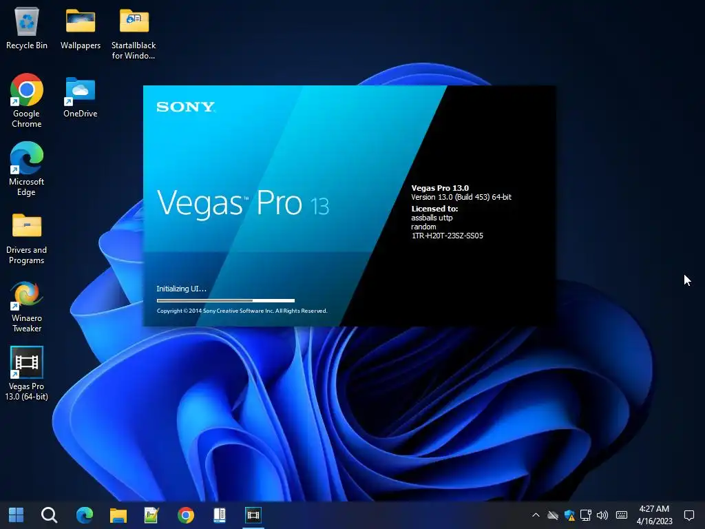Launch Google Chrome from the taskbar
Image resolution: width=705 pixels, height=529 pixels.
click(186, 515)
